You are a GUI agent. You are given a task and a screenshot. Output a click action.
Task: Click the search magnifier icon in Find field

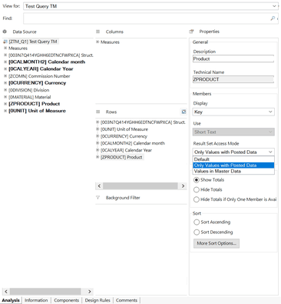pyautogui.click(x=273, y=18)
